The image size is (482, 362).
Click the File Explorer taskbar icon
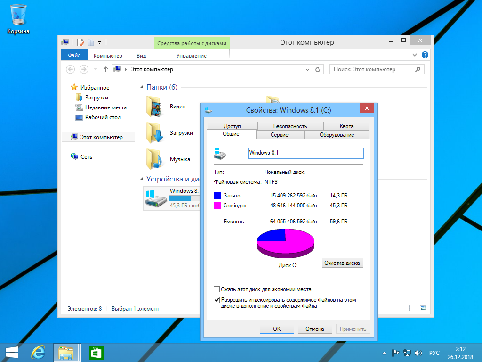pyautogui.click(x=67, y=353)
